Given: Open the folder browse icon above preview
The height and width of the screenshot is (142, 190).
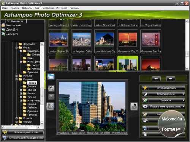Looking at the screenshot, I should [x=51, y=76].
